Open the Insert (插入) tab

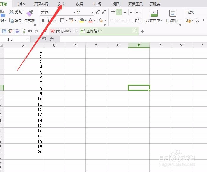pyautogui.click(x=22, y=4)
